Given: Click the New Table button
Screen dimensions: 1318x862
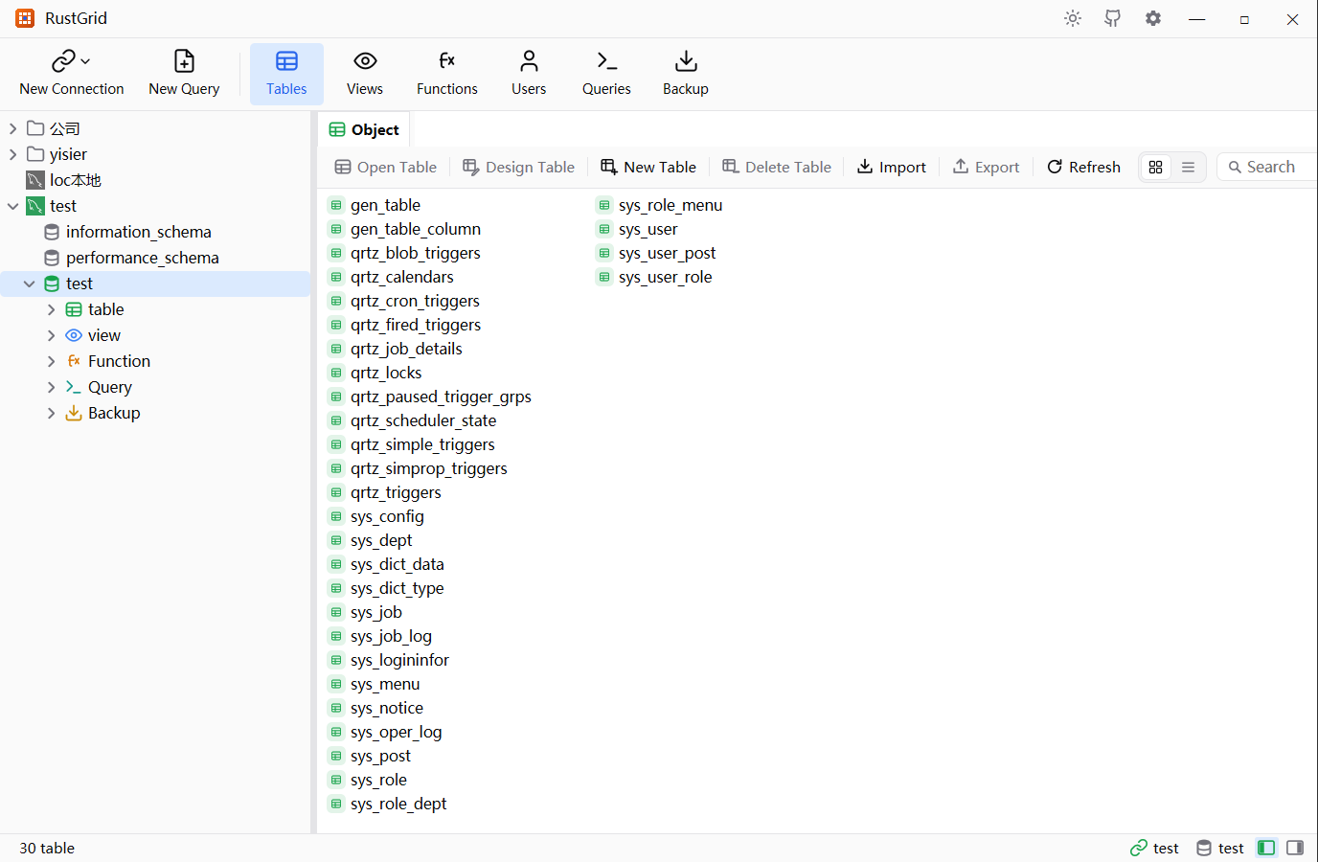Looking at the screenshot, I should [648, 167].
